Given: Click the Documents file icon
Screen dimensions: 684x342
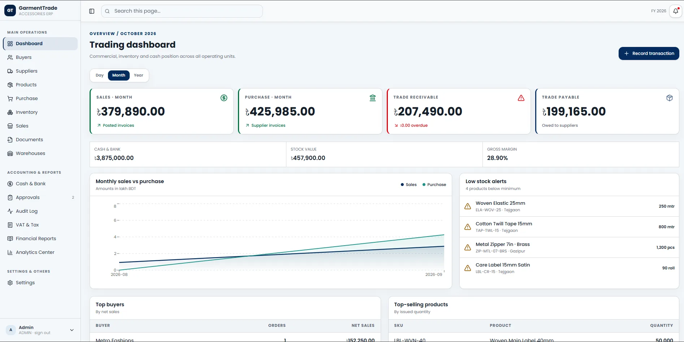Looking at the screenshot, I should tap(10, 140).
